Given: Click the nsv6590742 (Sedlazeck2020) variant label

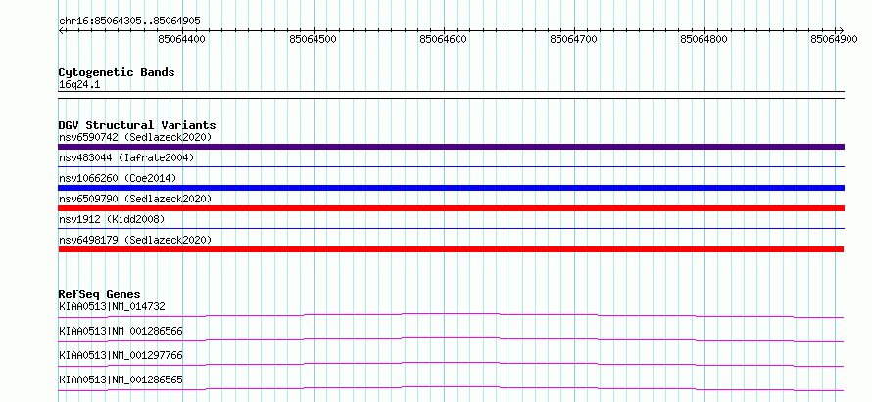Looking at the screenshot, I should [x=135, y=137].
